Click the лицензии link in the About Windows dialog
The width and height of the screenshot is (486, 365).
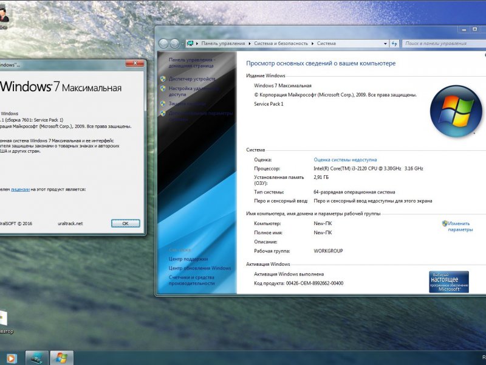point(20,189)
